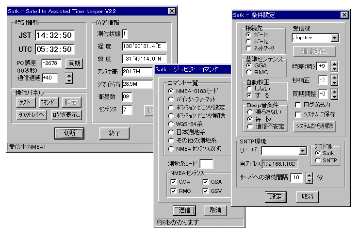Select 自動校正 する option
This screenshot has width=359, height=236.
click(x=249, y=95)
